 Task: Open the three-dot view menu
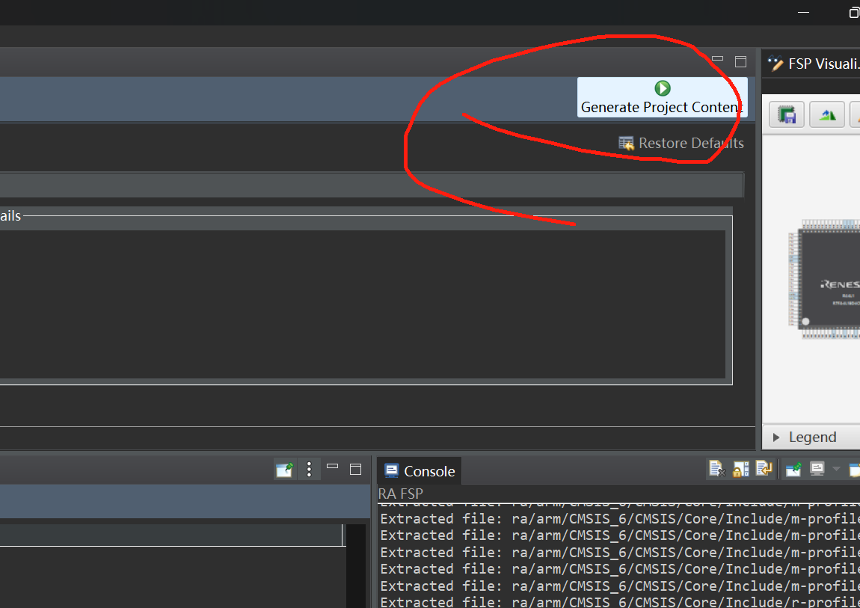click(x=310, y=470)
